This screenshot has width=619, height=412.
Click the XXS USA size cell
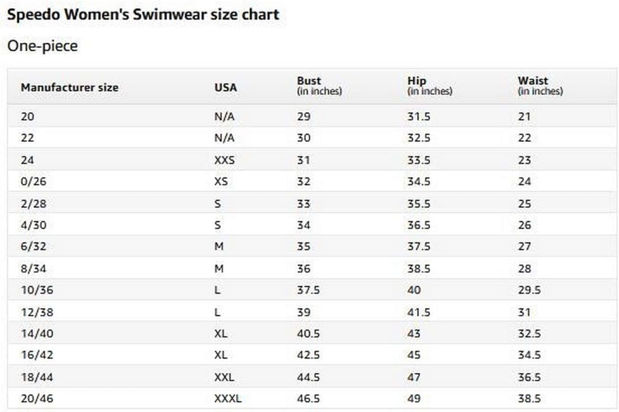224,160
